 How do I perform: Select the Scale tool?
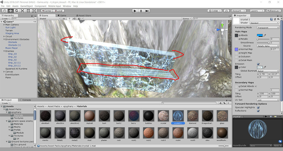(x=22, y=11)
